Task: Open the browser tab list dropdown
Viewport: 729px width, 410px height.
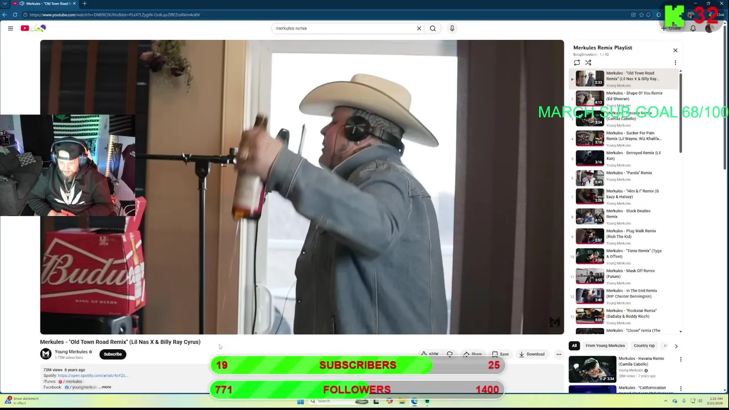Action: pyautogui.click(x=5, y=3)
